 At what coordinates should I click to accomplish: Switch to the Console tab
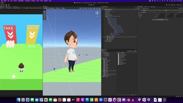click(x=147, y=7)
